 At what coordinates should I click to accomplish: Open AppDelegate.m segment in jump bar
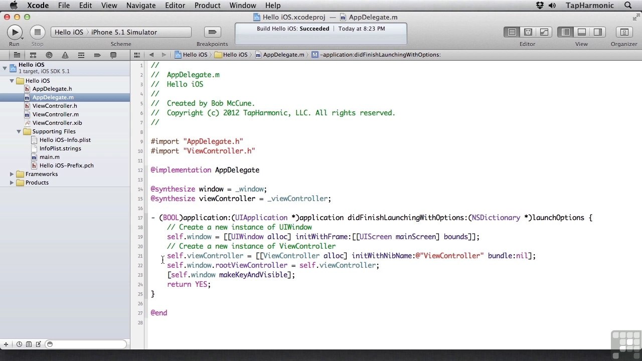[279, 55]
